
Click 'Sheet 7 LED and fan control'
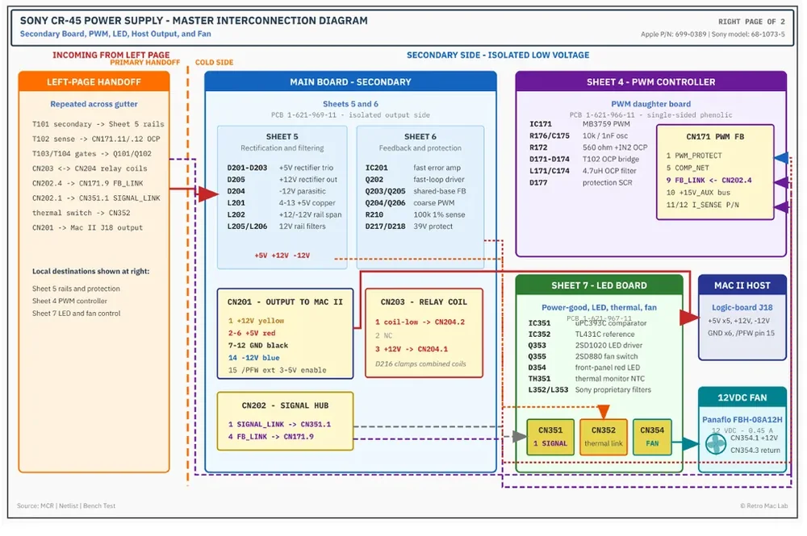click(76, 314)
